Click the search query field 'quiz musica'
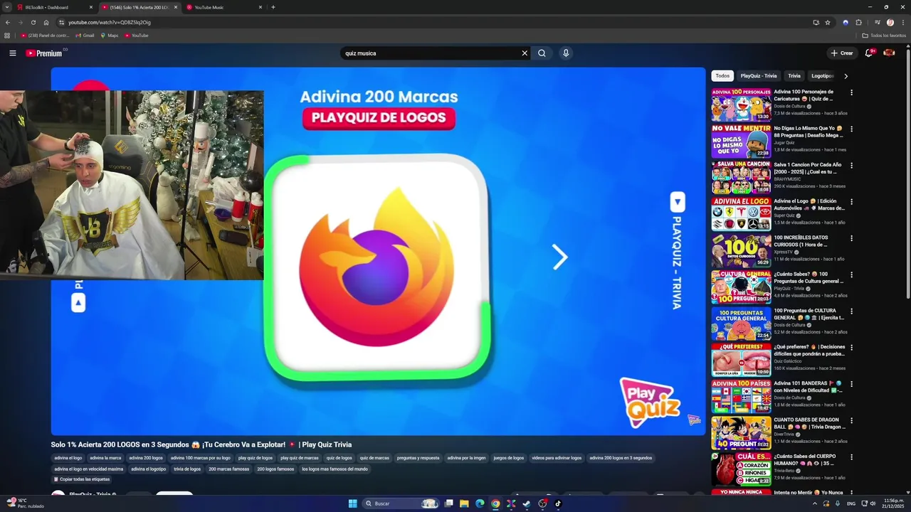Viewport: 911px width, 512px height. 431,53
